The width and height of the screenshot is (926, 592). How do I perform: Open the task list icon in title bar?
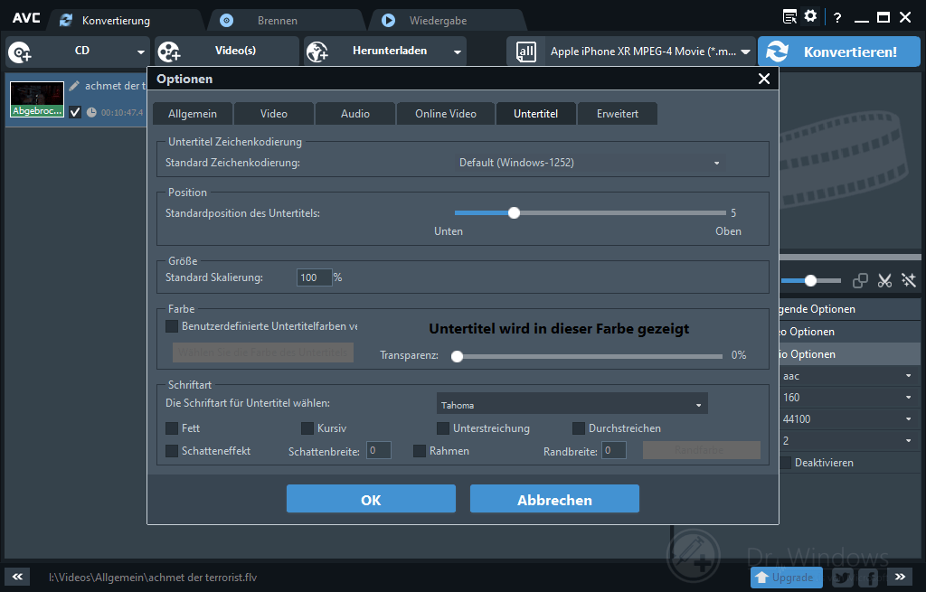pyautogui.click(x=789, y=16)
